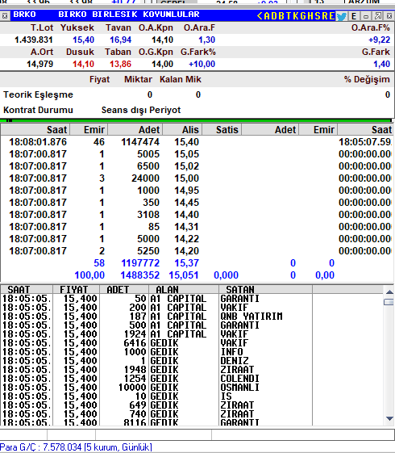Click the yellow letter D in title bar
This screenshot has height=453, width=395.
pos(274,15)
